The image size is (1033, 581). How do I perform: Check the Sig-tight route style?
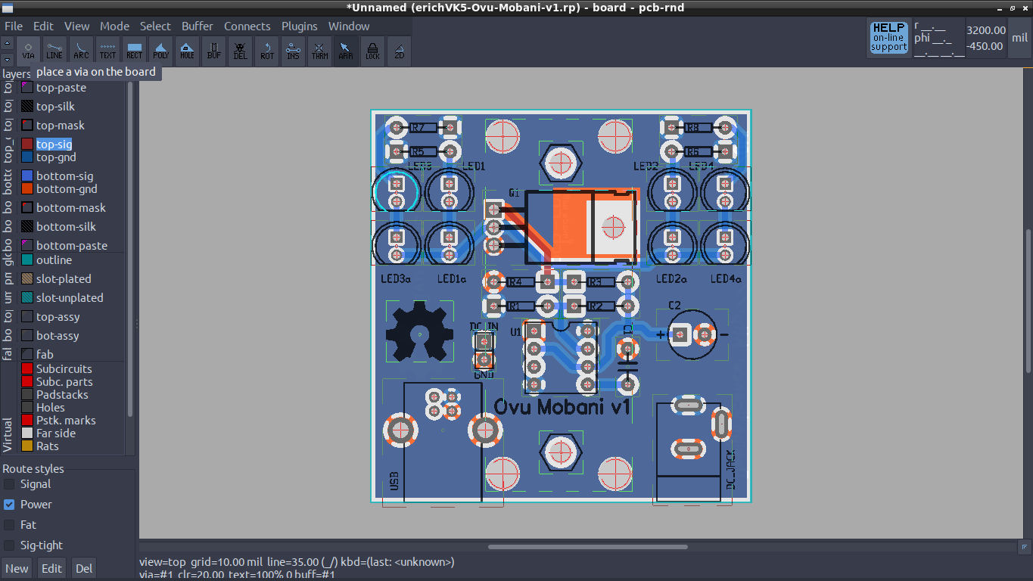9,545
